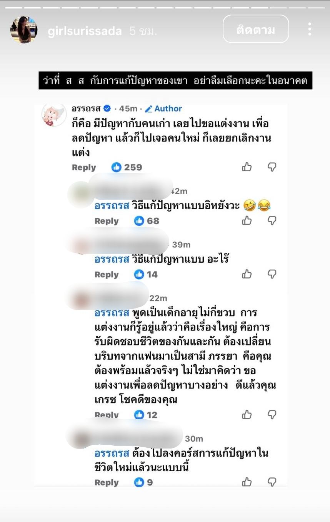Image resolution: width=330 pixels, height=522 pixels.
Task: Open the อรรถรส author avatar
Action: pos(54,115)
